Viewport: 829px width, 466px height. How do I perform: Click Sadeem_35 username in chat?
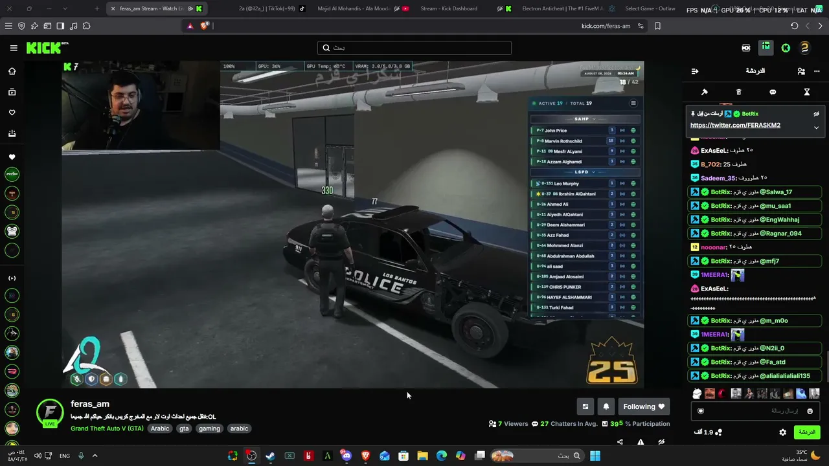coord(718,179)
